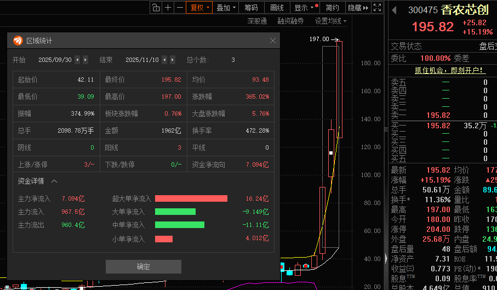Click the 最低价 value 39.09
The width and height of the screenshot is (497, 290).
tap(85, 96)
